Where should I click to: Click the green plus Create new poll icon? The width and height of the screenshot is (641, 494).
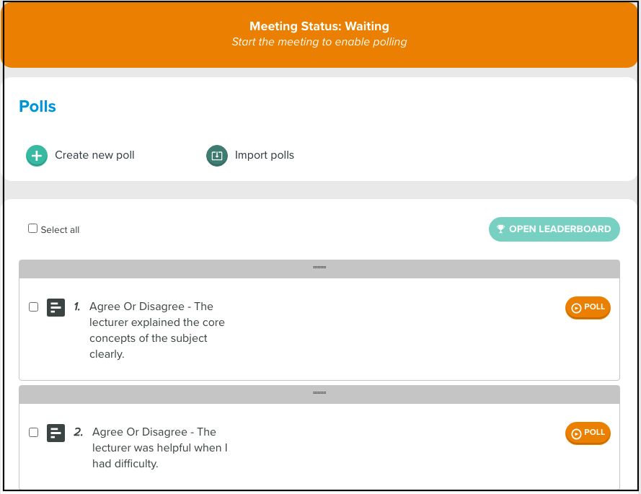pyautogui.click(x=37, y=156)
